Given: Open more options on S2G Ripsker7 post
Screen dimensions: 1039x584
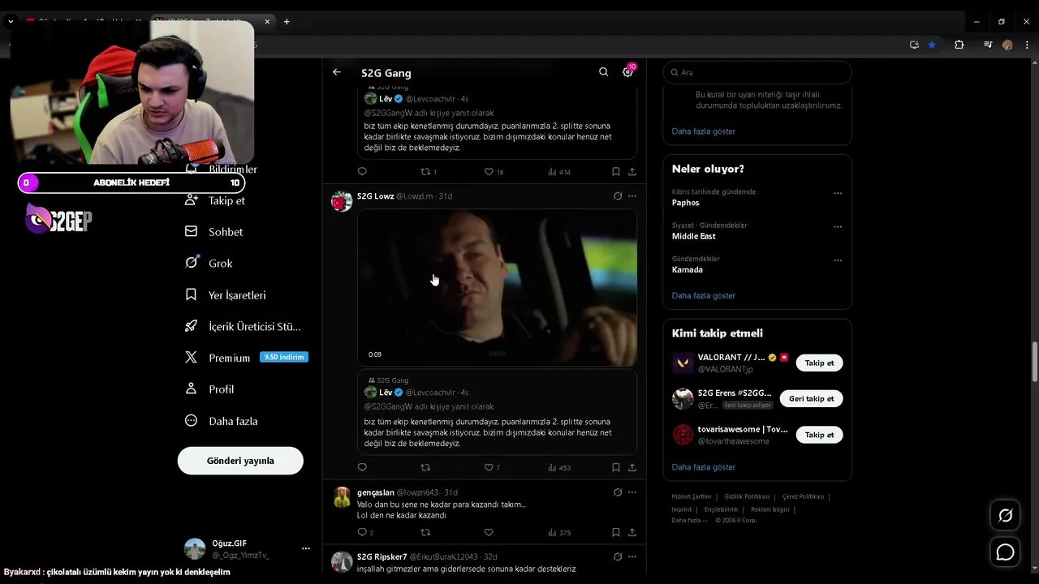Looking at the screenshot, I should pos(632,557).
